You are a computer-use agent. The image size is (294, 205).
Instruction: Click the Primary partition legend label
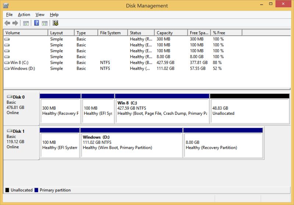55,190
